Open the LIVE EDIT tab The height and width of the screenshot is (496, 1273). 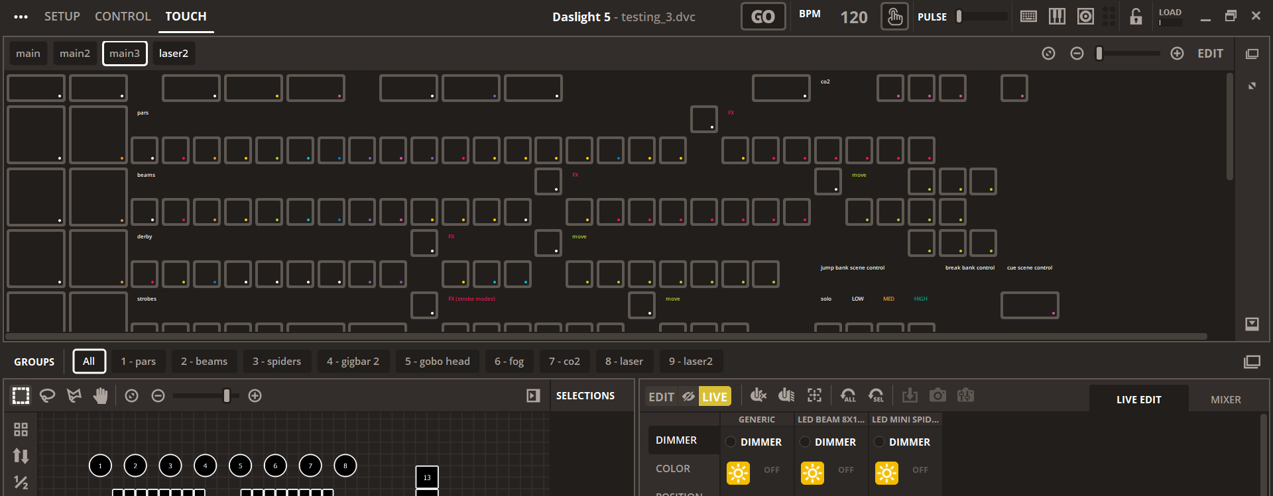click(1138, 399)
